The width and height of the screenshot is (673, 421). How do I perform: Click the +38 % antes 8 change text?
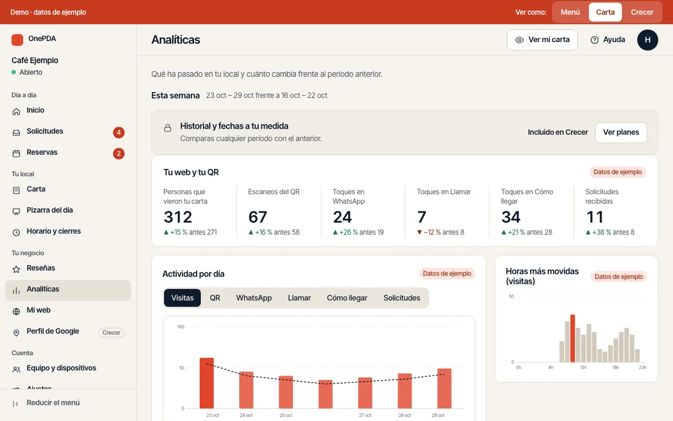click(610, 232)
